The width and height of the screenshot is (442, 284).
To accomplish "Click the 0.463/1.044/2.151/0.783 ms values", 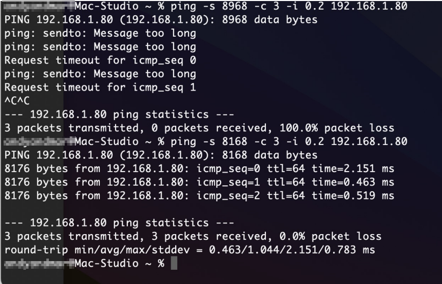I will click(288, 249).
